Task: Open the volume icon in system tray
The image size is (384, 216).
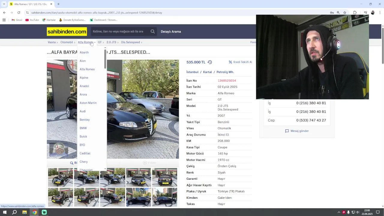Action: coord(358,212)
